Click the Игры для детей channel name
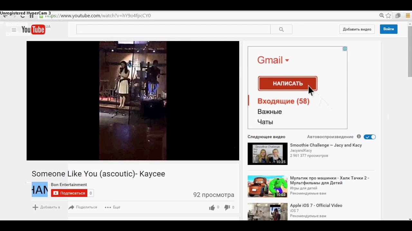The width and height of the screenshot is (412, 231). (304, 188)
